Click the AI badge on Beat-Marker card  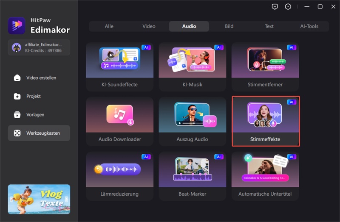click(219, 157)
